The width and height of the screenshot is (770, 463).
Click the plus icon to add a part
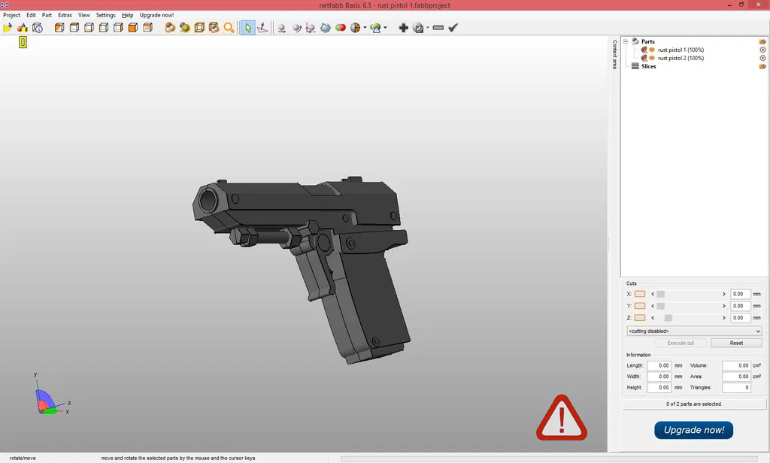(404, 27)
